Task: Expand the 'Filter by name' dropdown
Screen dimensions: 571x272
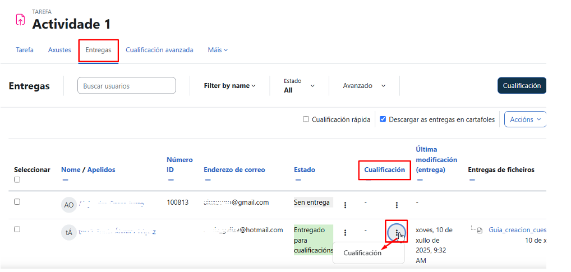Action: (x=229, y=86)
